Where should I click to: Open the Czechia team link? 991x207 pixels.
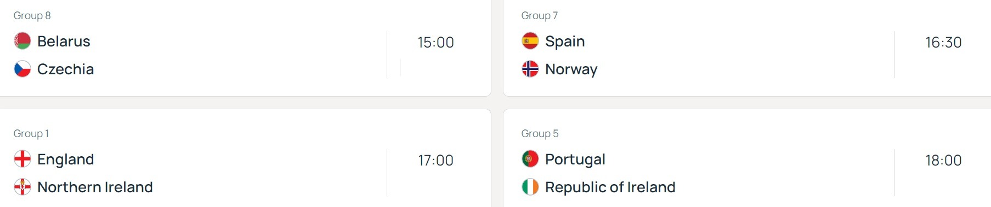(66, 69)
